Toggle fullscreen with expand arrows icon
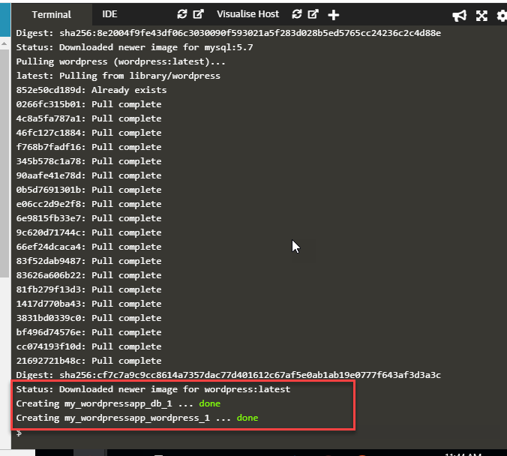Viewport: 507px width, 456px height. (x=481, y=15)
